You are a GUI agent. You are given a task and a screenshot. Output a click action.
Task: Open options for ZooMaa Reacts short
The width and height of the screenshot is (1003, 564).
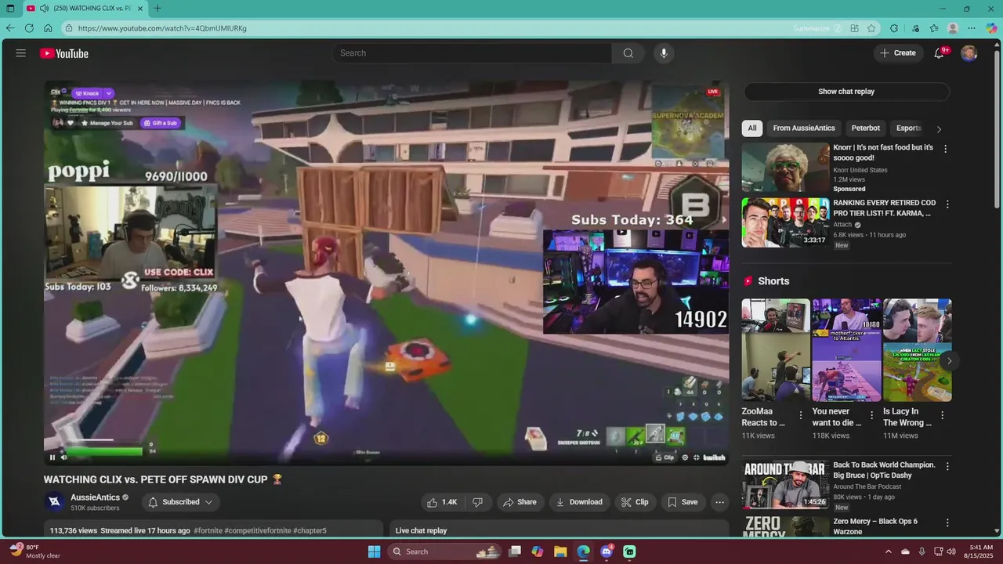801,415
